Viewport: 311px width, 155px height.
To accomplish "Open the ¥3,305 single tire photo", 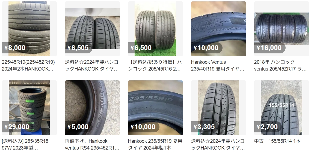I will click(218, 108).
